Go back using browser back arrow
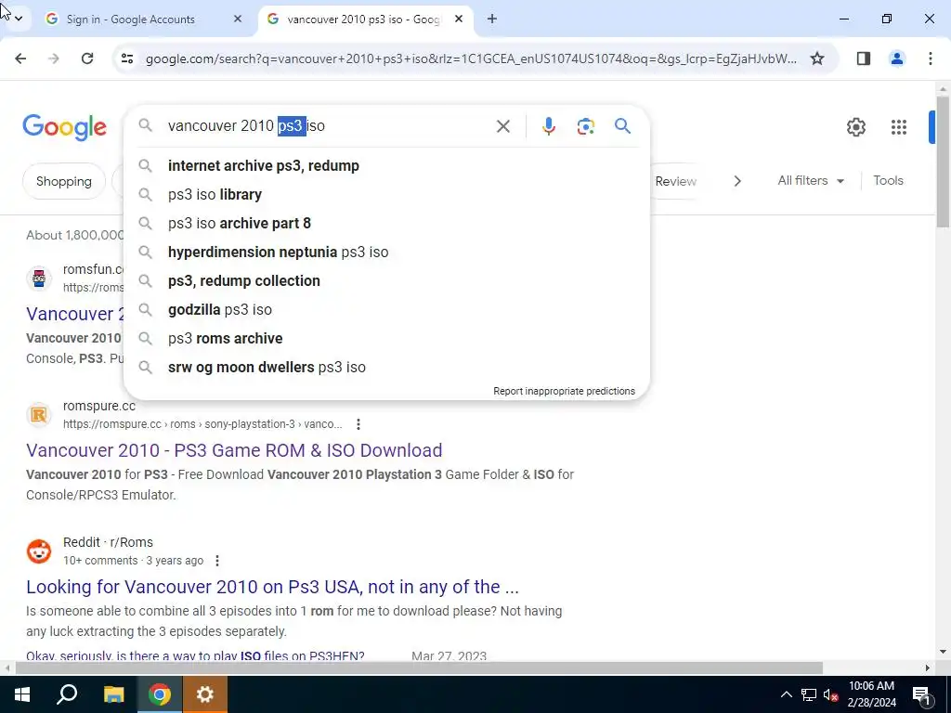 tap(20, 58)
